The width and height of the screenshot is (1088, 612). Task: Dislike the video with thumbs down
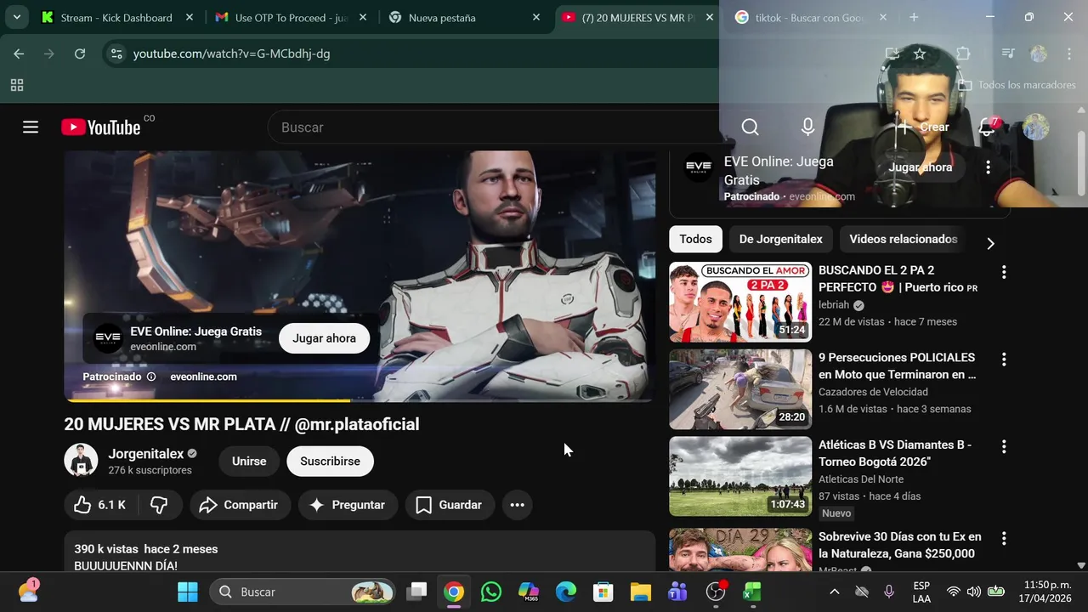(x=159, y=505)
